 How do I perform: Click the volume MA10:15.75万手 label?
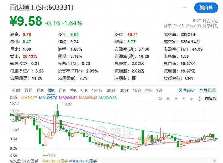(83, 161)
